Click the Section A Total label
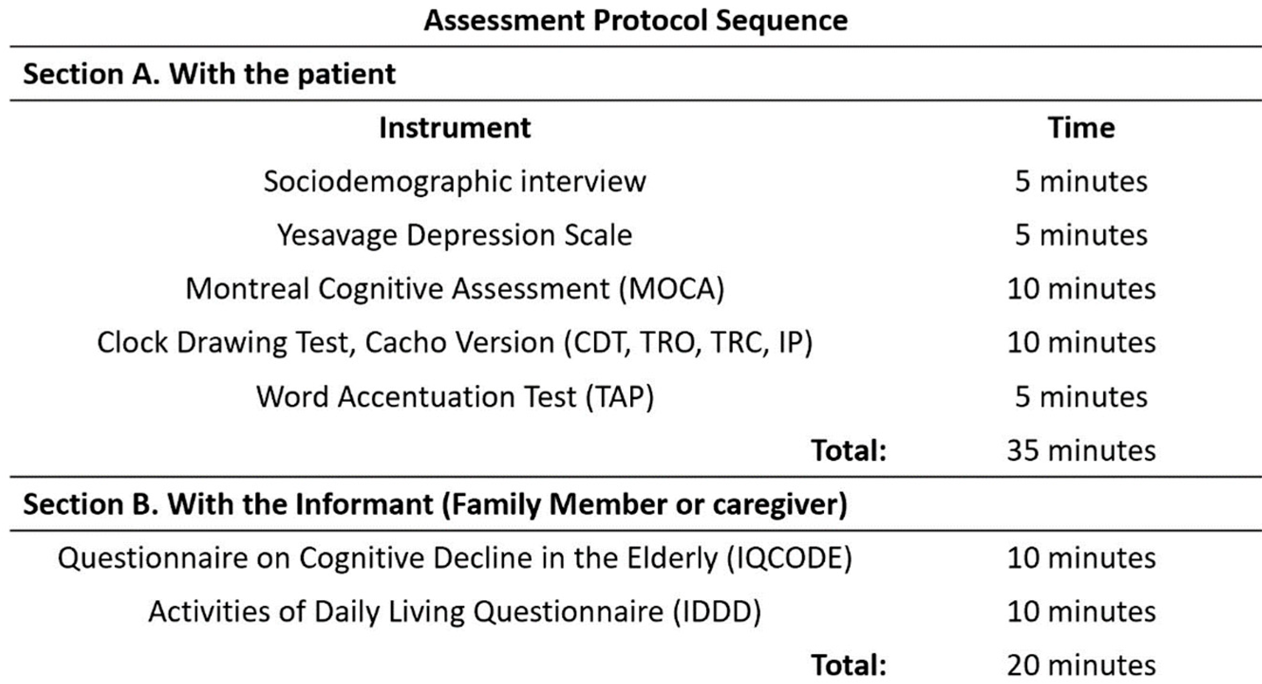This screenshot has height=684, width=1262. pyautogui.click(x=849, y=450)
